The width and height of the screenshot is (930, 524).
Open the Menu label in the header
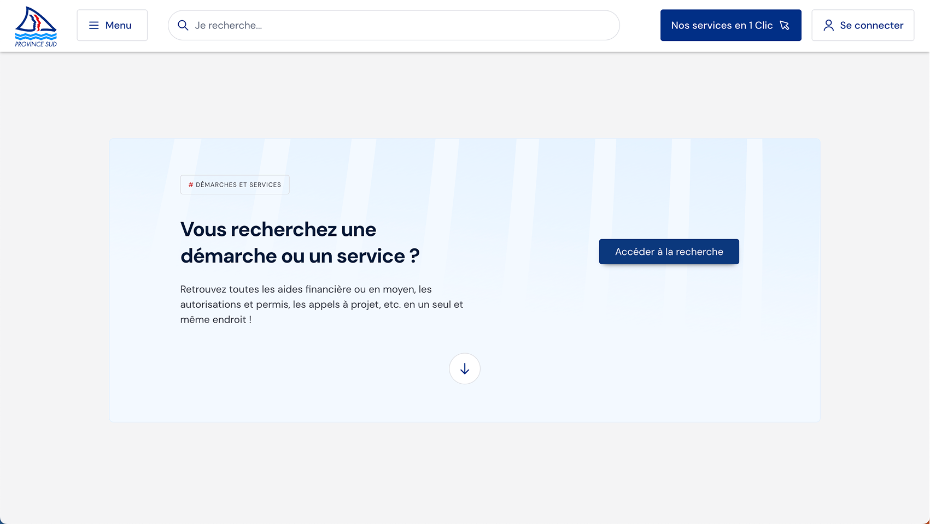point(119,26)
